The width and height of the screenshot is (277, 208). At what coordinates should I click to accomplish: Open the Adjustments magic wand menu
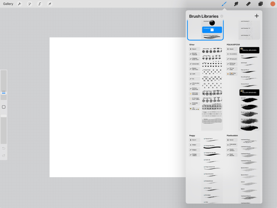(29, 4)
